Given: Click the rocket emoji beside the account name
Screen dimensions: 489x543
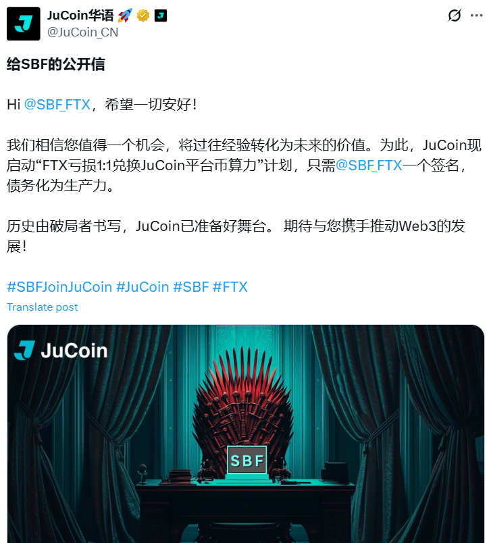Looking at the screenshot, I should point(125,16).
